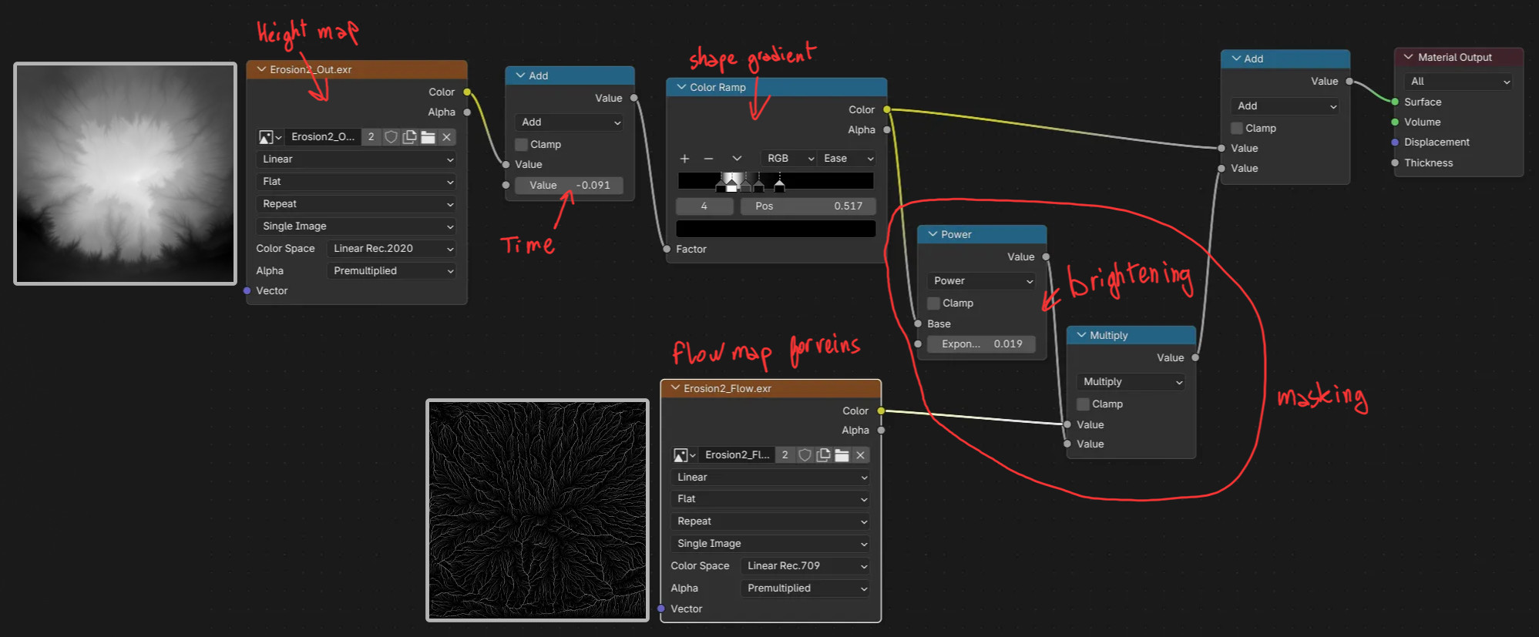
Task: Open Linear Rec.2020 color space dropdown
Action: click(x=391, y=249)
